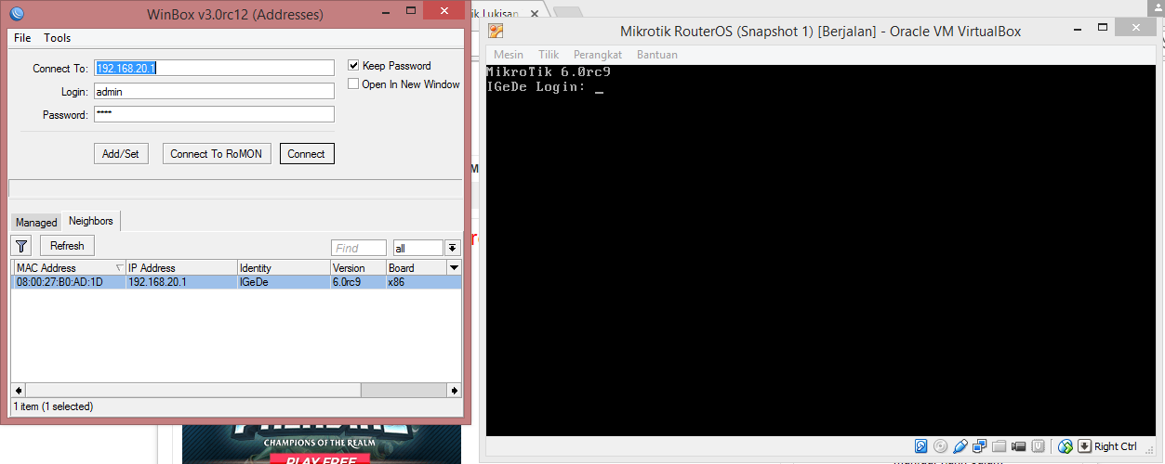Click the mouse integration indicator in VirtualBox
This screenshot has width=1165, height=464.
(x=1066, y=446)
